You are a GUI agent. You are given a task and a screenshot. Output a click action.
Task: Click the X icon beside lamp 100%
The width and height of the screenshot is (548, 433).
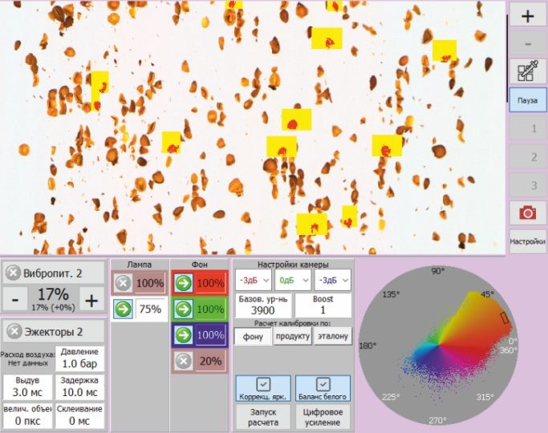(123, 283)
